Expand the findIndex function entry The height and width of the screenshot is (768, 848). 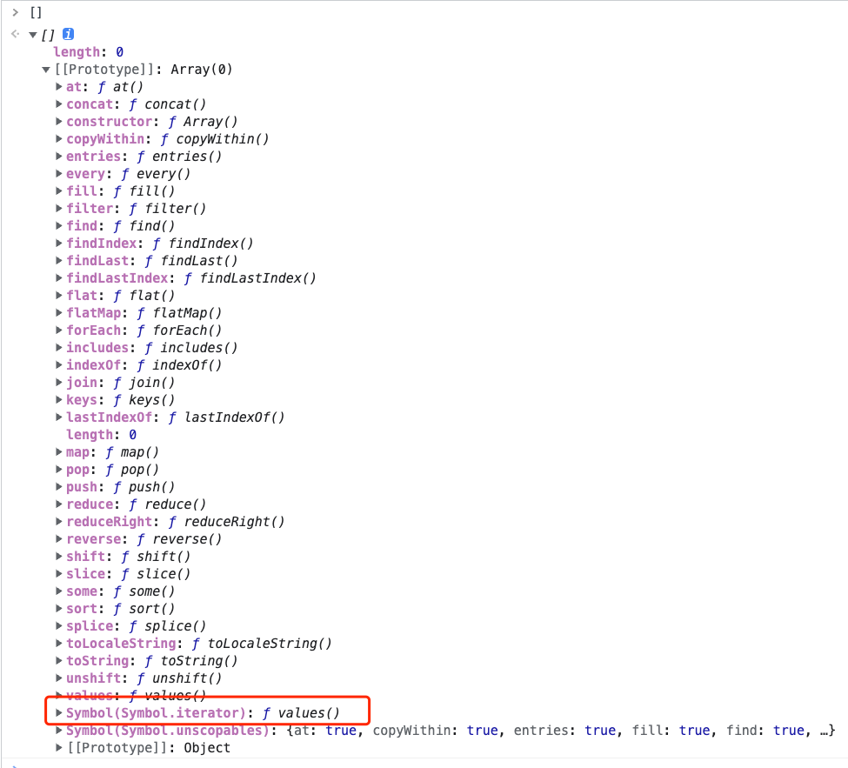pos(59,243)
